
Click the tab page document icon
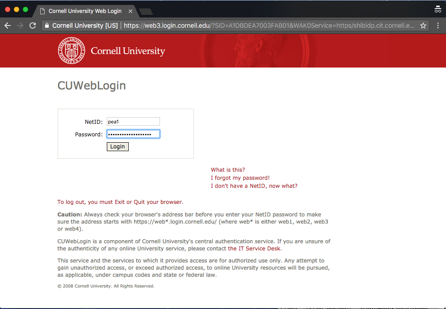(x=42, y=11)
